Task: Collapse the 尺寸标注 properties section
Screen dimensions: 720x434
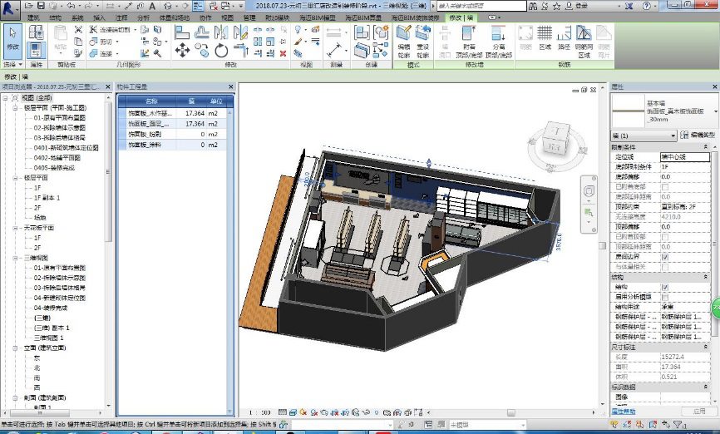Action: click(x=706, y=347)
